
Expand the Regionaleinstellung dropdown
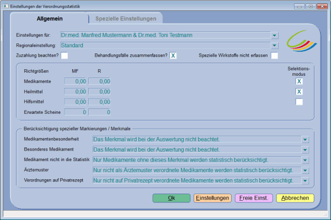[274, 45]
